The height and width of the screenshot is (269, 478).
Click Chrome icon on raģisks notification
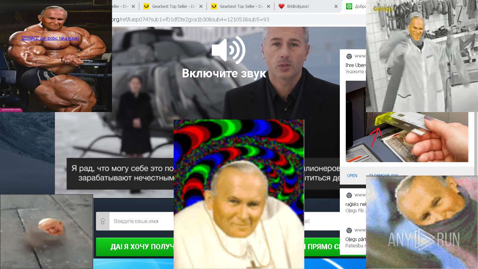point(349,195)
